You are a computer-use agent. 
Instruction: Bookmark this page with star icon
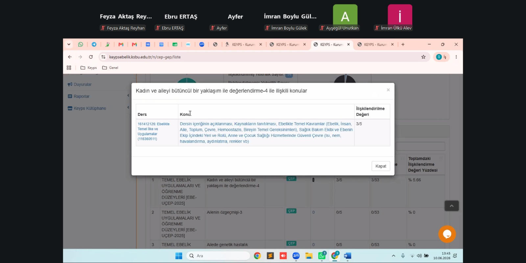point(423,57)
